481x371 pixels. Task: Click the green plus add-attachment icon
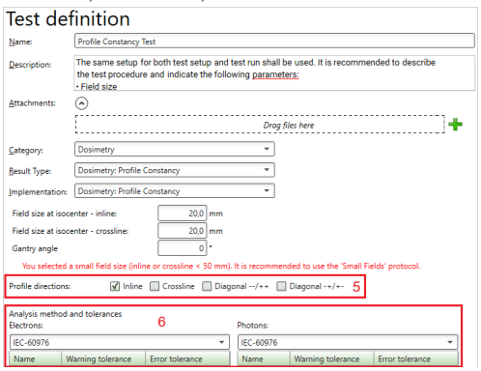click(455, 125)
